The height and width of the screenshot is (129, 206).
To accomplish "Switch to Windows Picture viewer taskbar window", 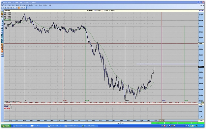I will coord(89,126).
